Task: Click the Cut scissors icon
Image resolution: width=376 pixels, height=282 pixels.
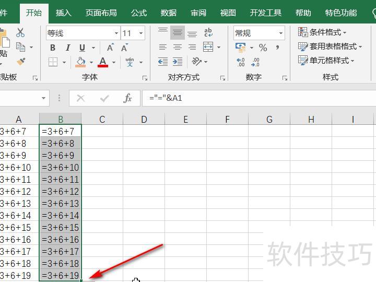Action: [20, 32]
